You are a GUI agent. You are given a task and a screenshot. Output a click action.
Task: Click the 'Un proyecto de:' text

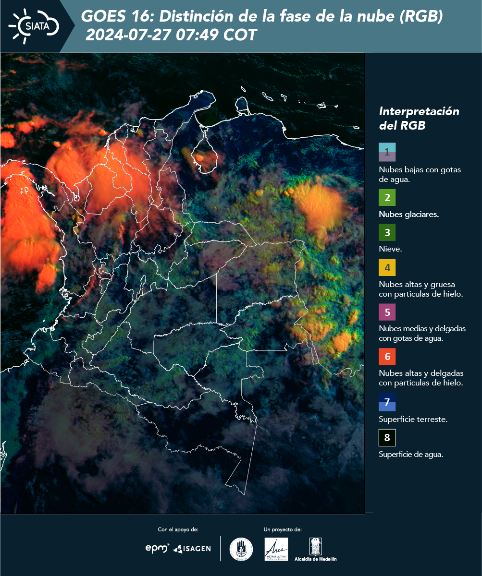(283, 529)
